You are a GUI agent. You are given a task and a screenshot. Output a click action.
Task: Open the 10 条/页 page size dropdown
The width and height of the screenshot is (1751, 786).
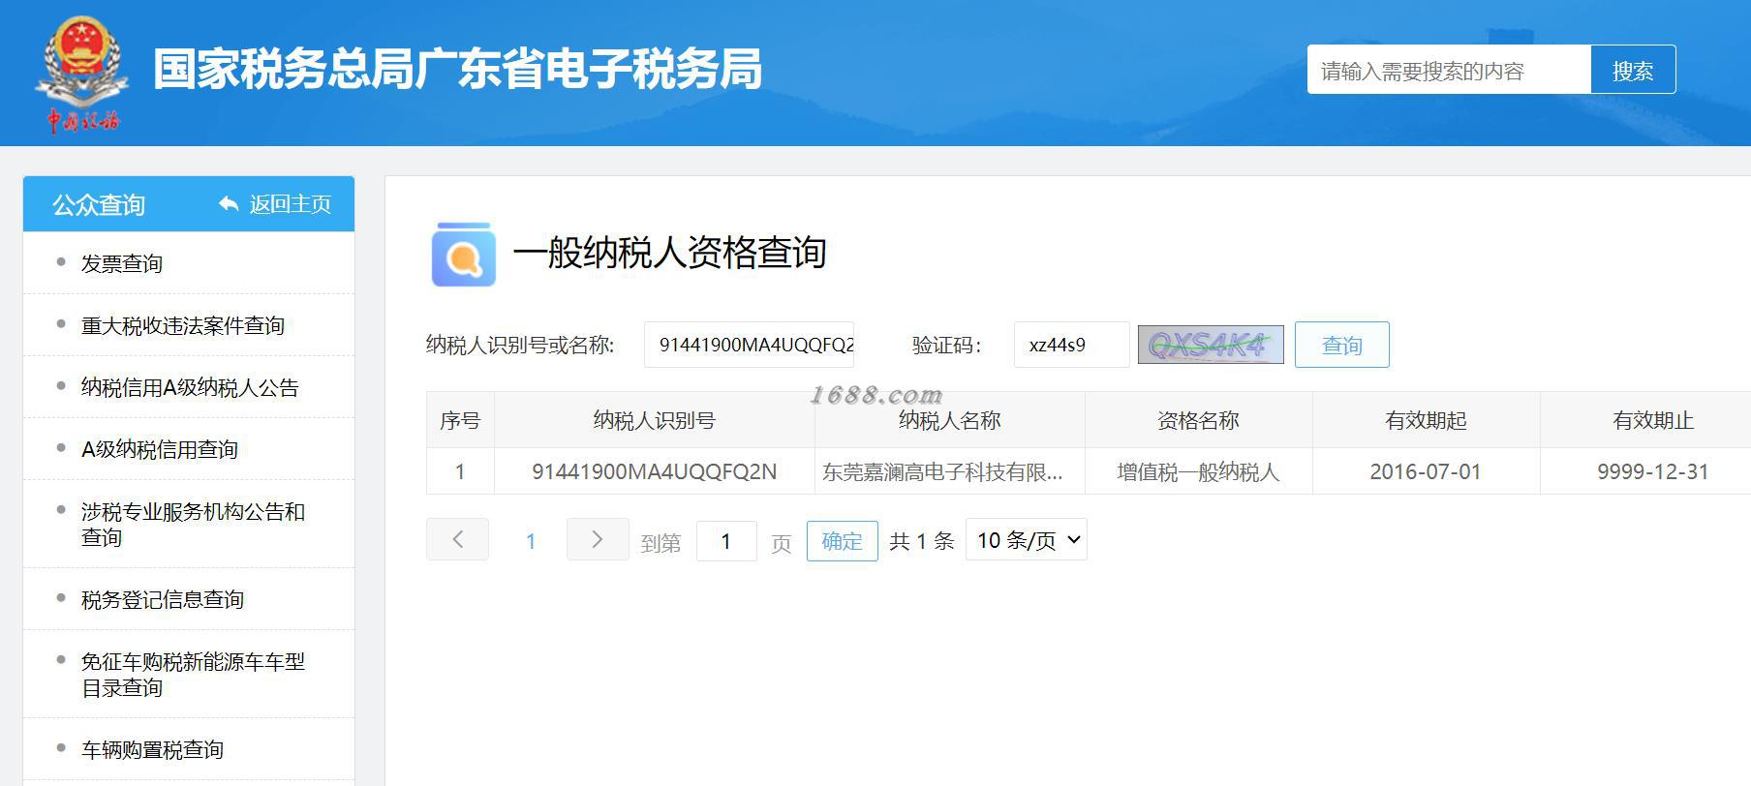tap(1027, 540)
